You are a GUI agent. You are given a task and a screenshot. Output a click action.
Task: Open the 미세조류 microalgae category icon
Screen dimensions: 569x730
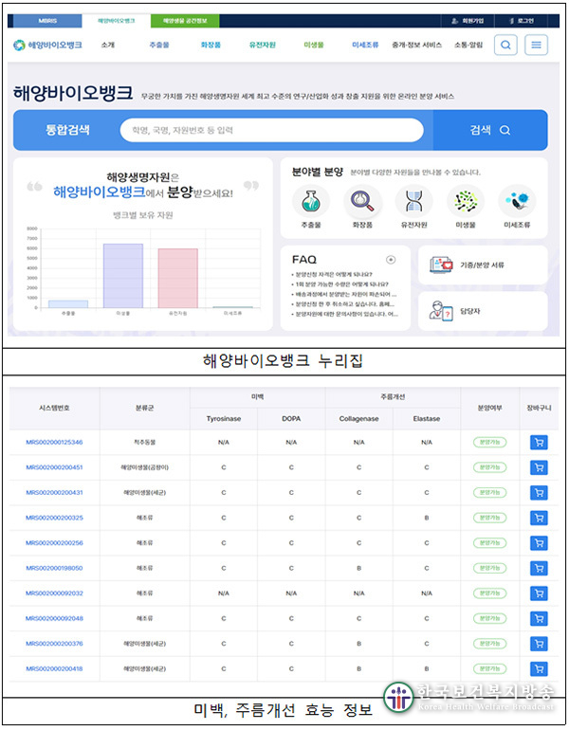point(517,201)
